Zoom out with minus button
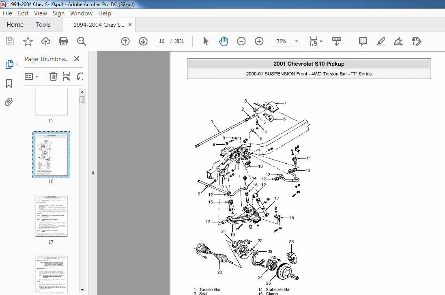The width and height of the screenshot is (445, 295). point(241,41)
